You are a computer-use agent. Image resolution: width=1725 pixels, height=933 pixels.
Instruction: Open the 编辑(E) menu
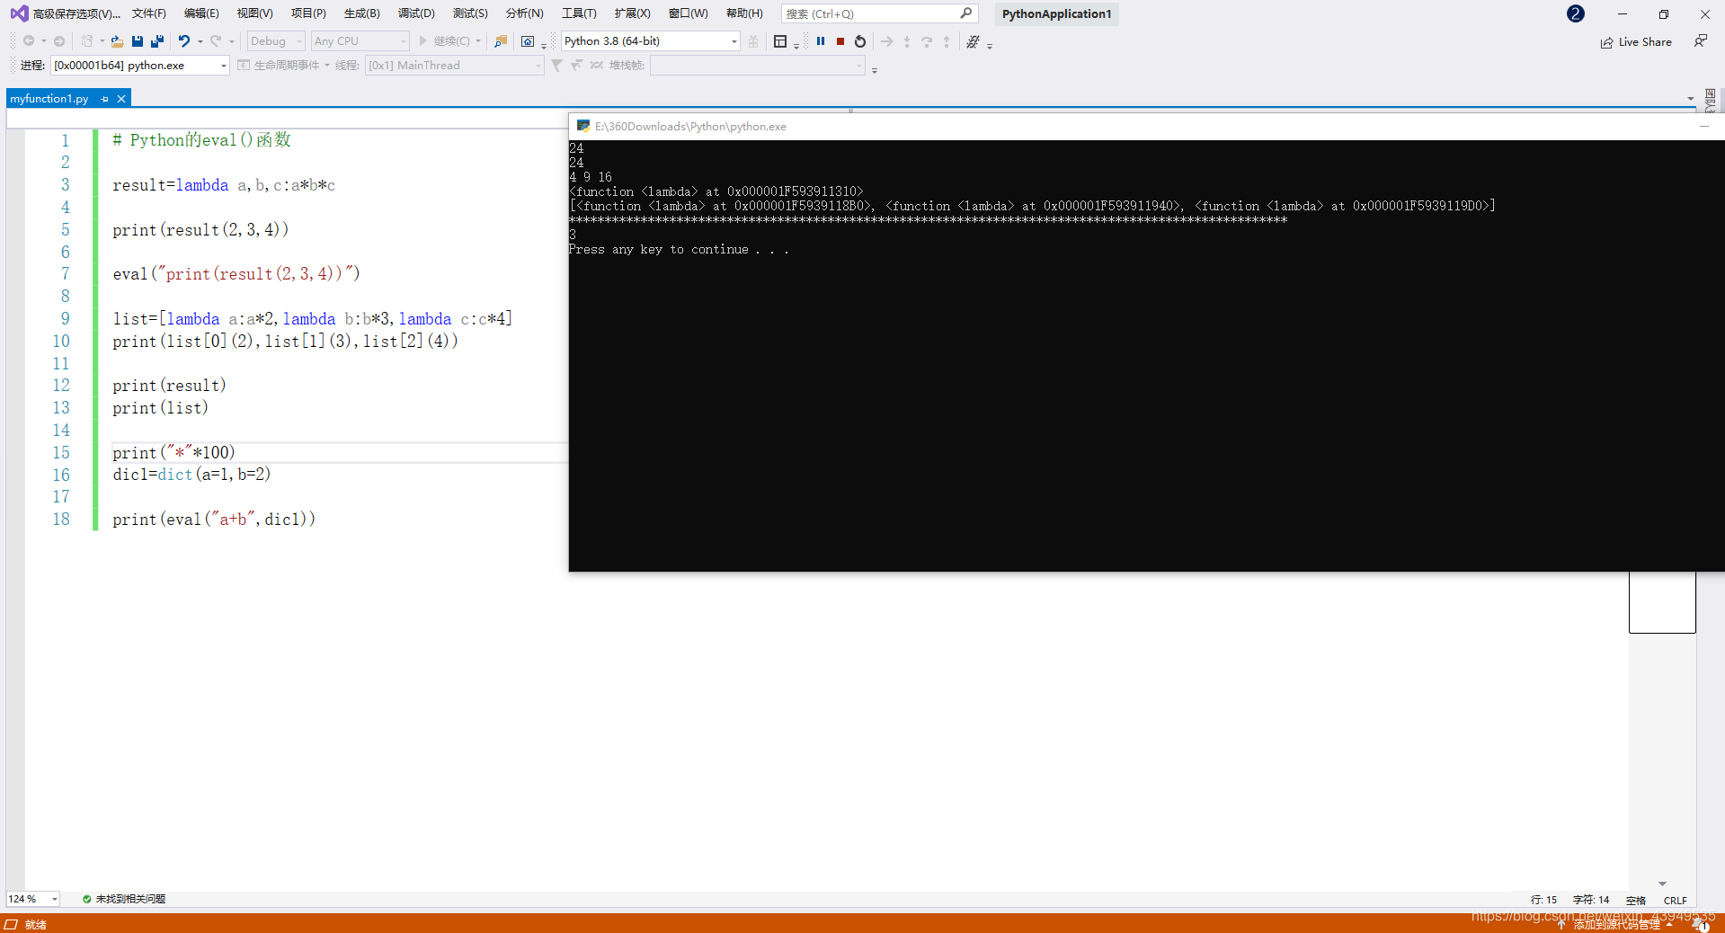coord(201,13)
